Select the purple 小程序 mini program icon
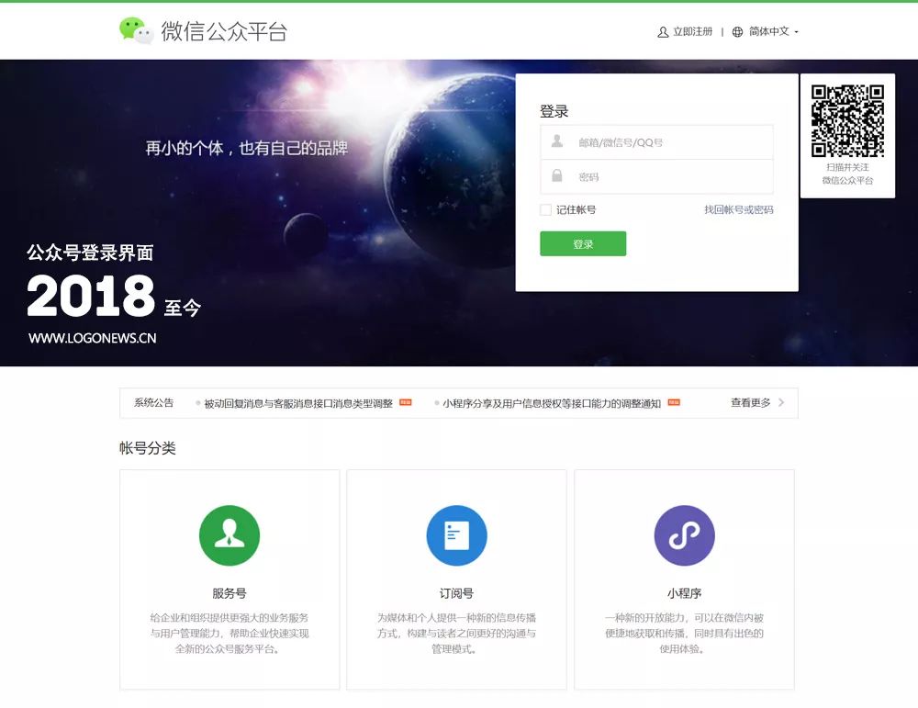918x708 pixels. coord(684,535)
